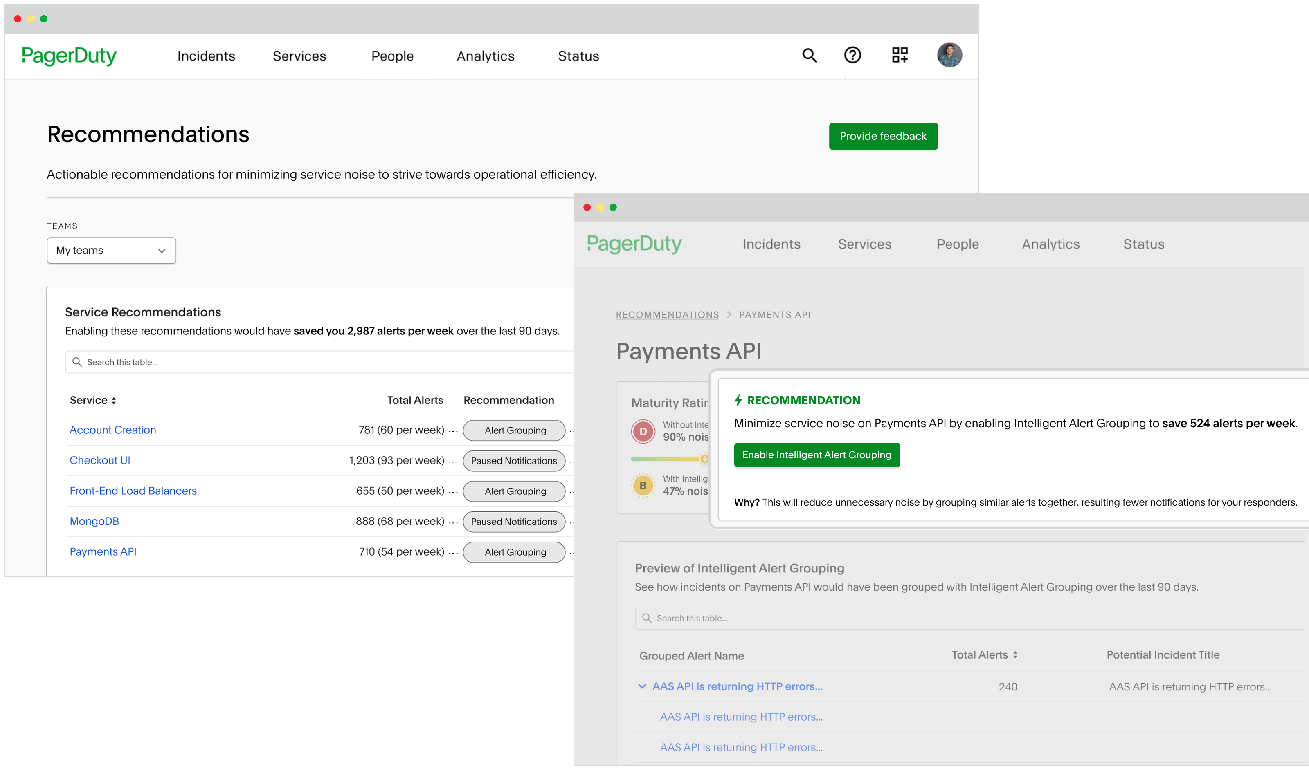Click the Grouped Alert Name column header

(691, 656)
